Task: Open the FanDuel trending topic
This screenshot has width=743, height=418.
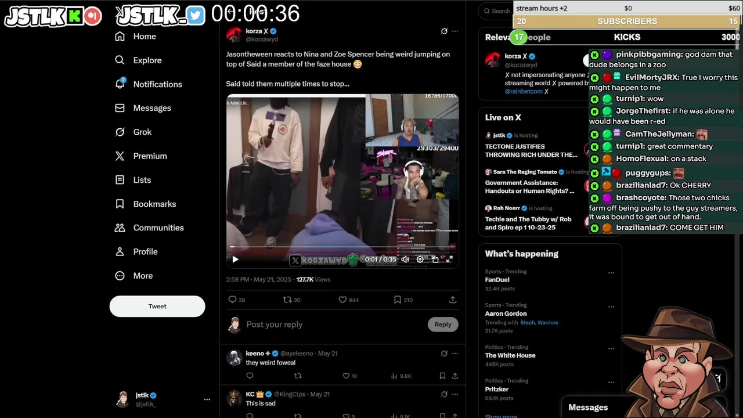Action: (497, 280)
